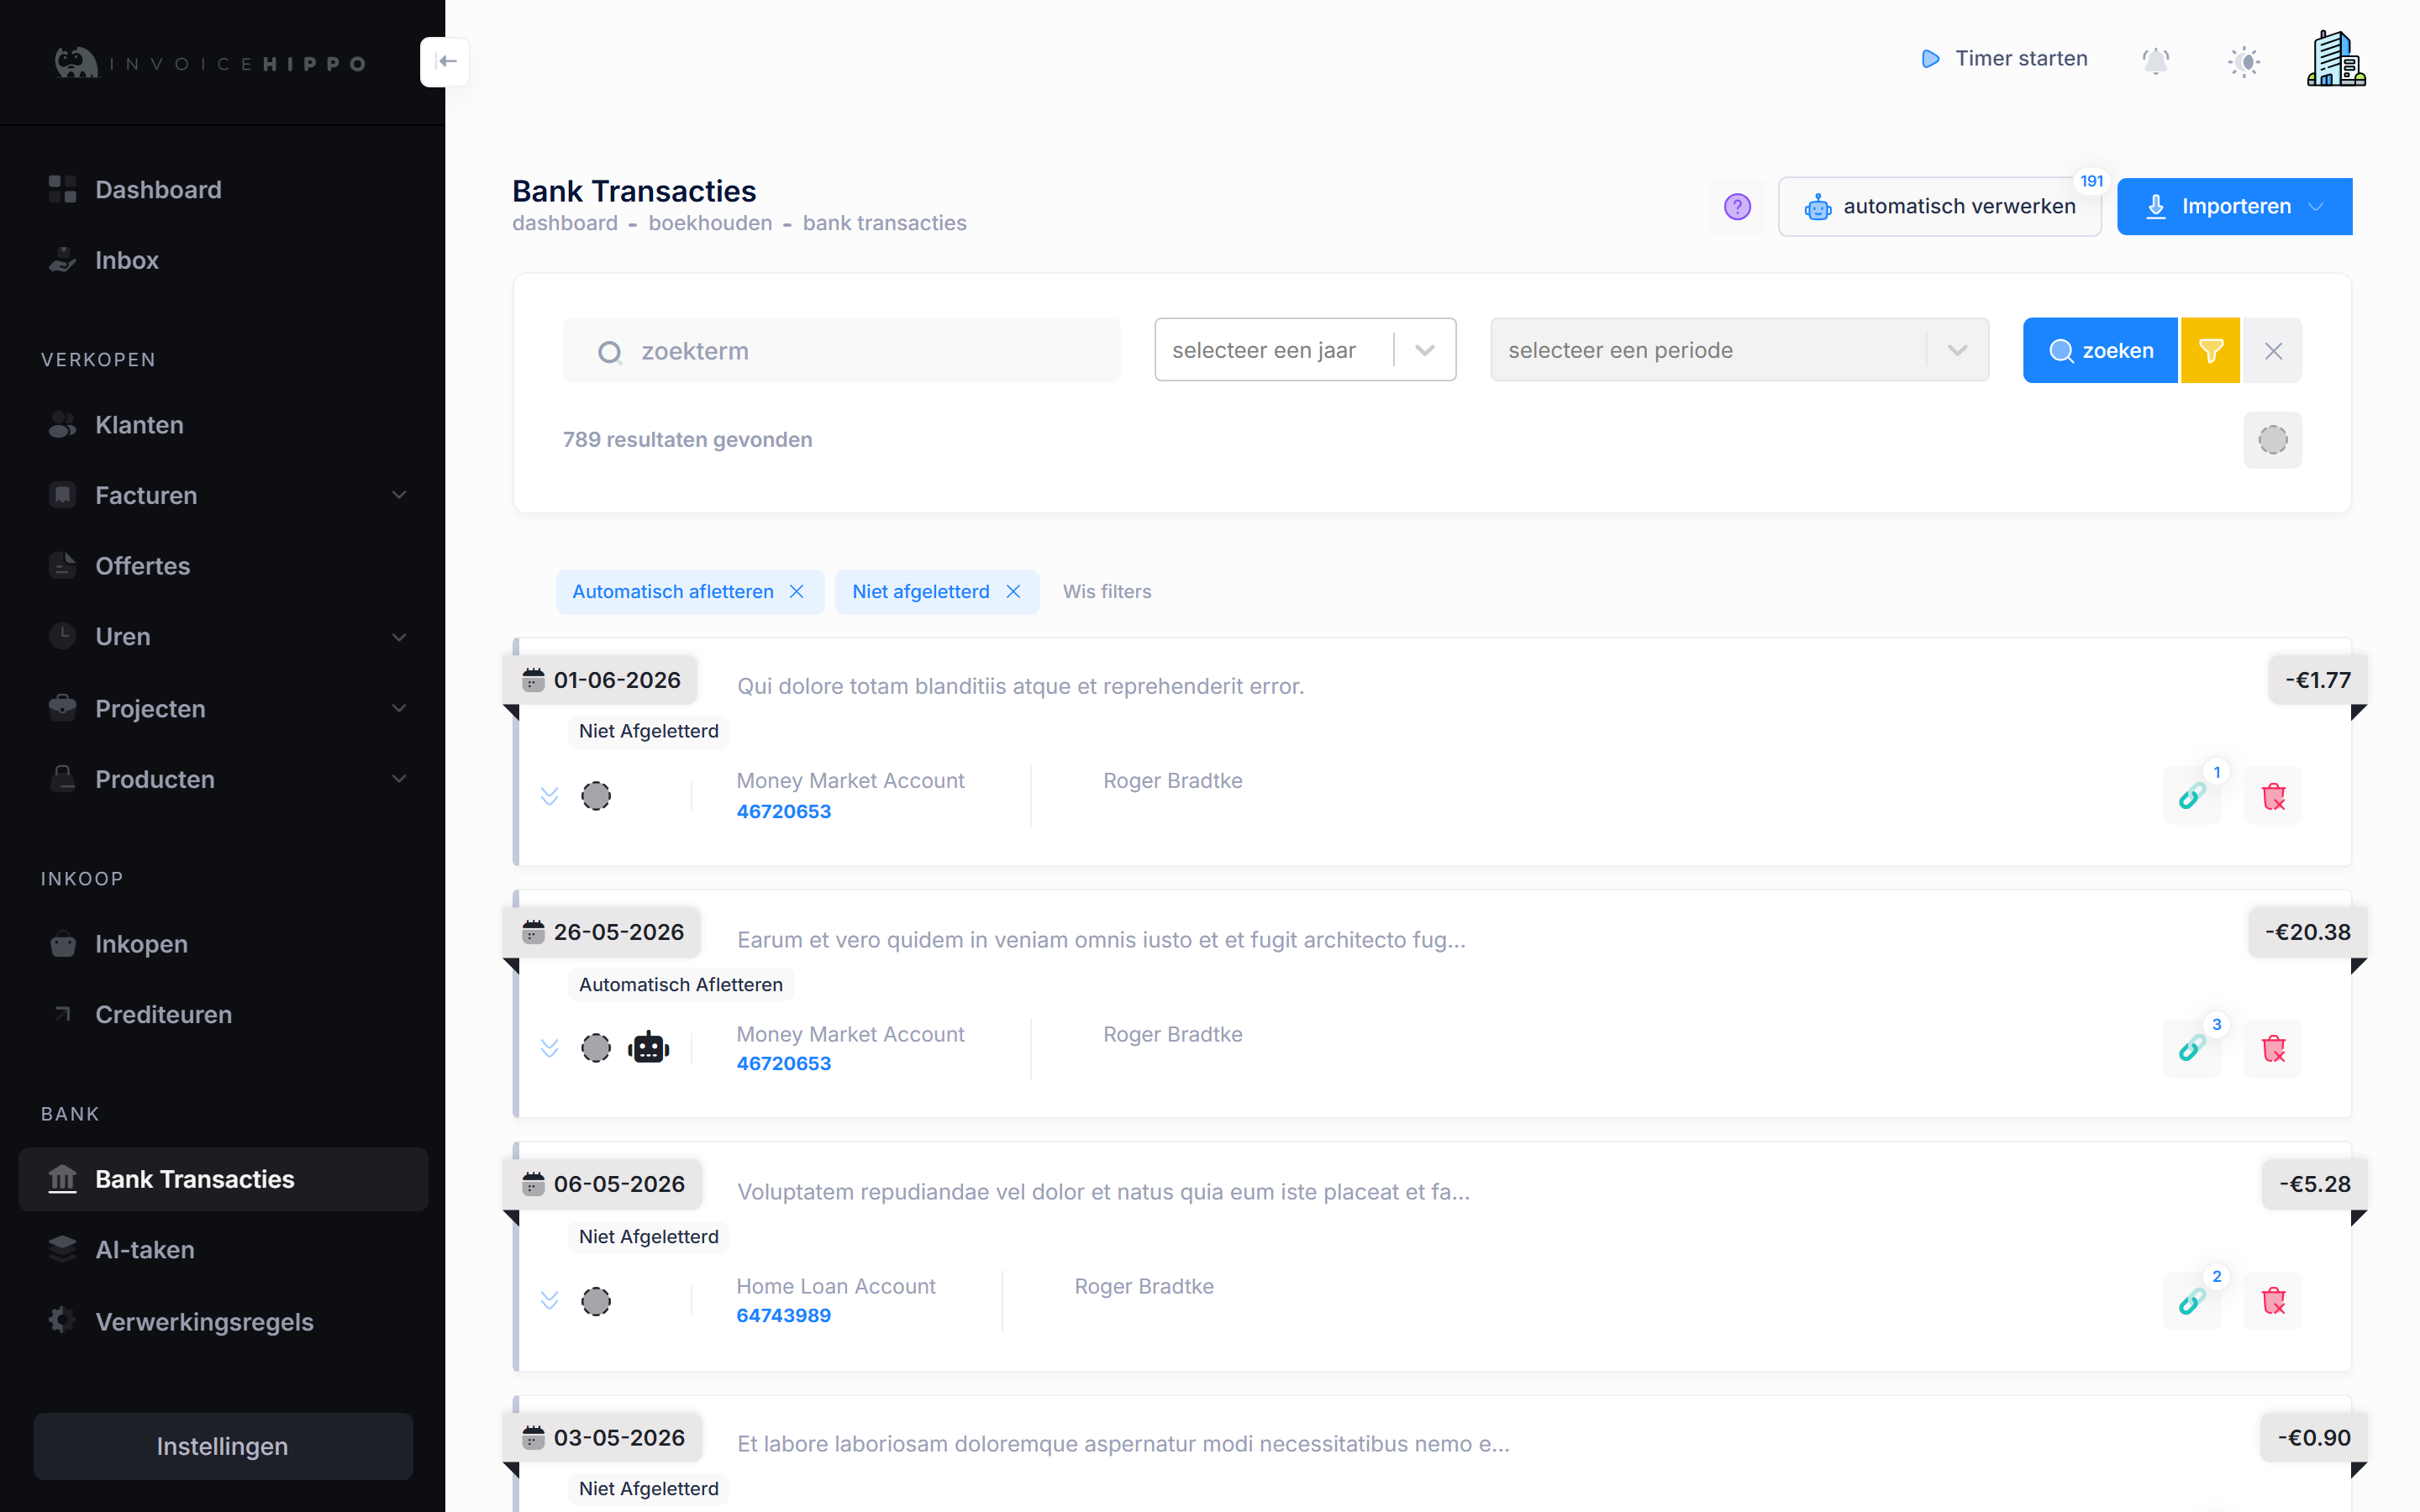Viewport: 2420px width, 1512px height.
Task: Remove the Niet afgeletterd filter chip
Action: (1013, 592)
